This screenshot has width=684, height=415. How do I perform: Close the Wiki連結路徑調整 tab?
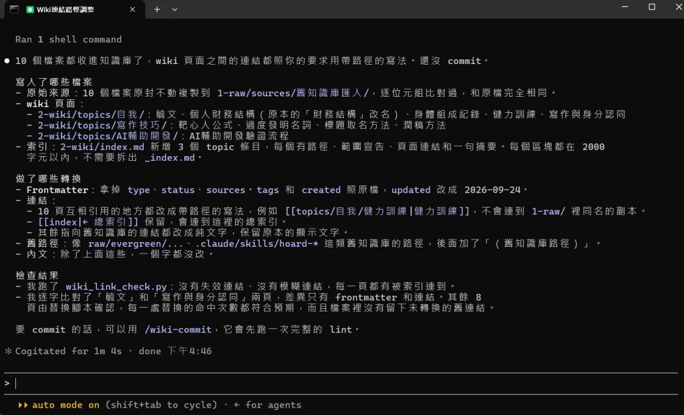133,9
